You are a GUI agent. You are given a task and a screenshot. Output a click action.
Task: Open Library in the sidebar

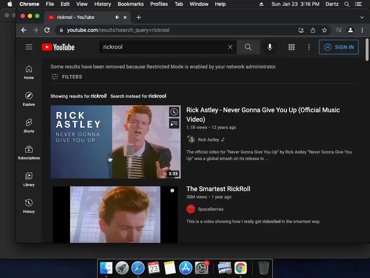(29, 180)
